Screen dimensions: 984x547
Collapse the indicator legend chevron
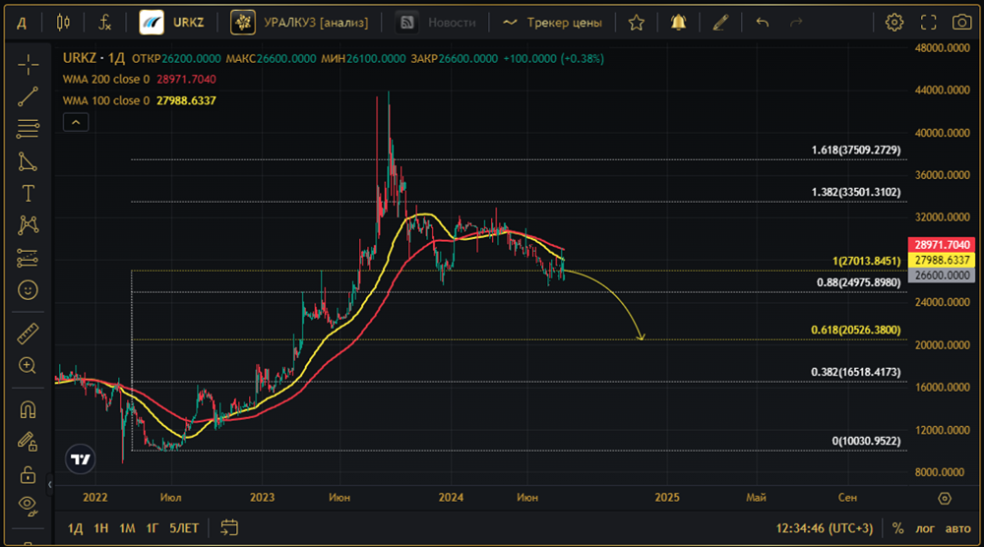[75, 122]
